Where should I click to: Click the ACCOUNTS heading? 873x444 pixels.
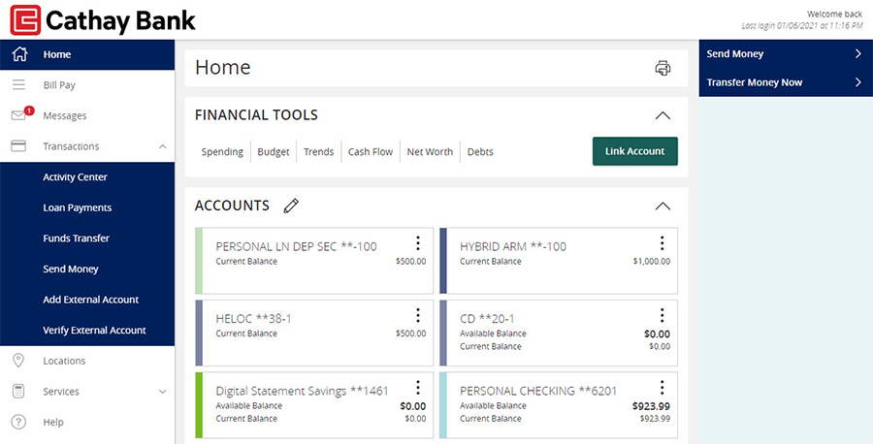pos(232,206)
